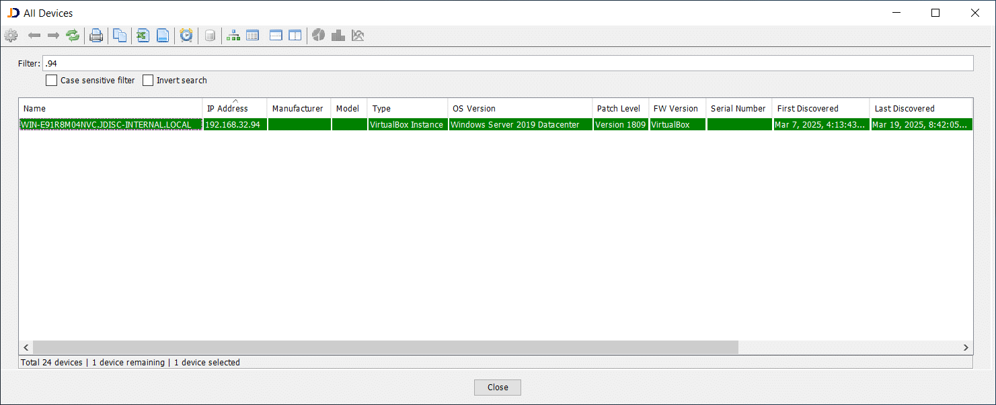Refresh the device list
The image size is (996, 405).
click(73, 35)
